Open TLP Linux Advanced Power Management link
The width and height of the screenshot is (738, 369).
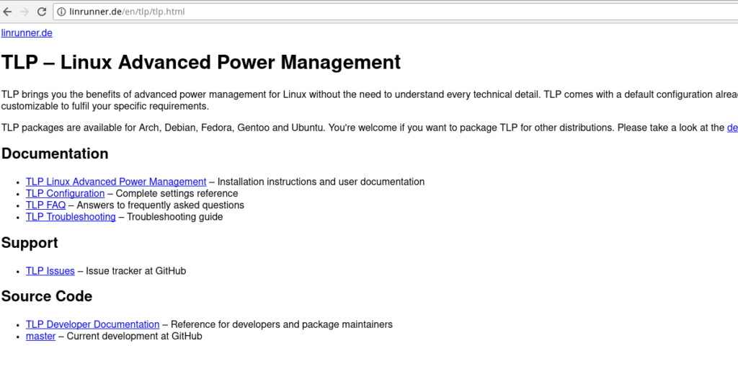[x=116, y=182]
